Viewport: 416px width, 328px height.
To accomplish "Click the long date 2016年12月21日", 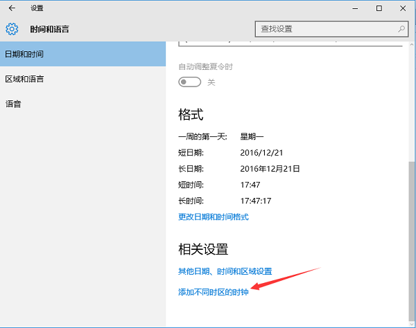I will click(x=270, y=169).
